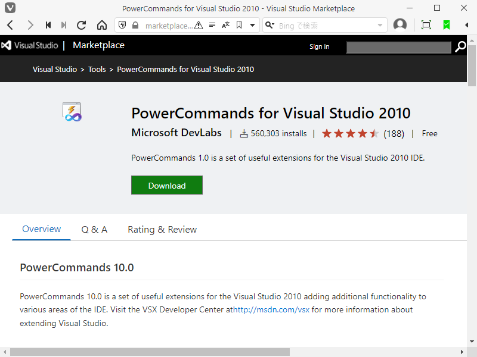Click the rewind history button

[48, 25]
